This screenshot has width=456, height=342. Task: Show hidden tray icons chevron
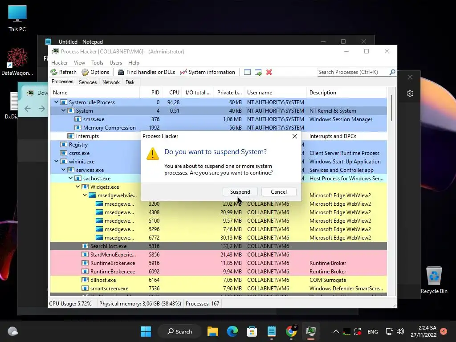336,331
